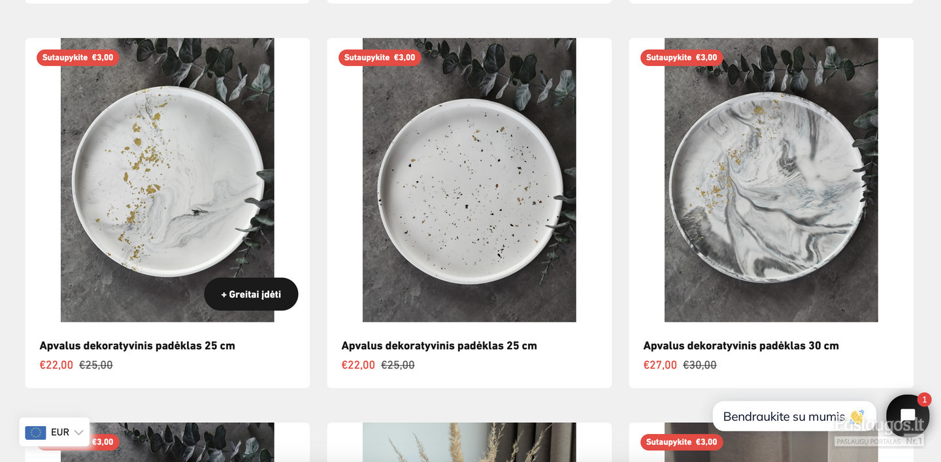Open the speckled terrazzo tray image

[469, 179]
